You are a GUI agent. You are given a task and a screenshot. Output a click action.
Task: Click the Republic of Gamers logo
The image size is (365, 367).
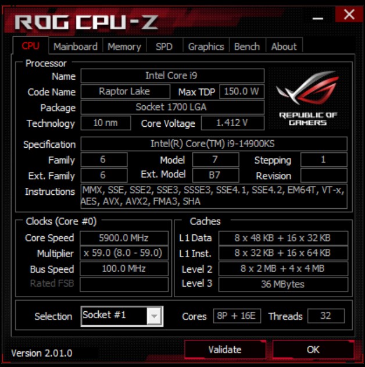click(308, 98)
